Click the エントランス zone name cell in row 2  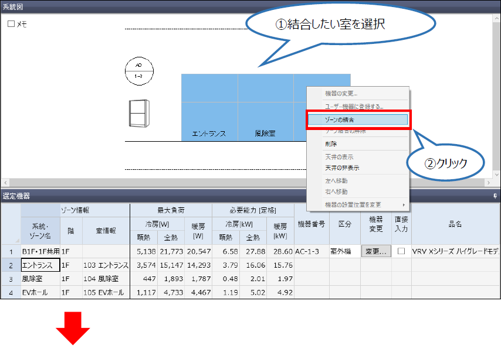tap(40, 265)
